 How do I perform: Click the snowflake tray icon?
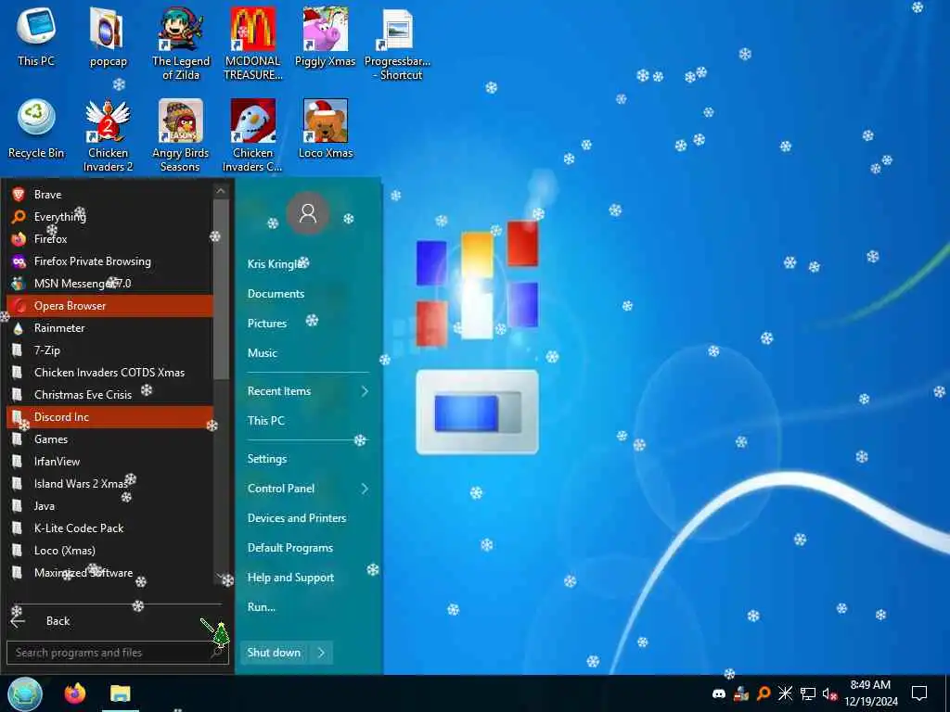(785, 693)
